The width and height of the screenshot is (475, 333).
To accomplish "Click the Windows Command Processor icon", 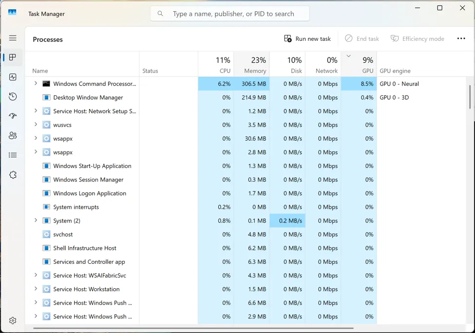I will (46, 84).
